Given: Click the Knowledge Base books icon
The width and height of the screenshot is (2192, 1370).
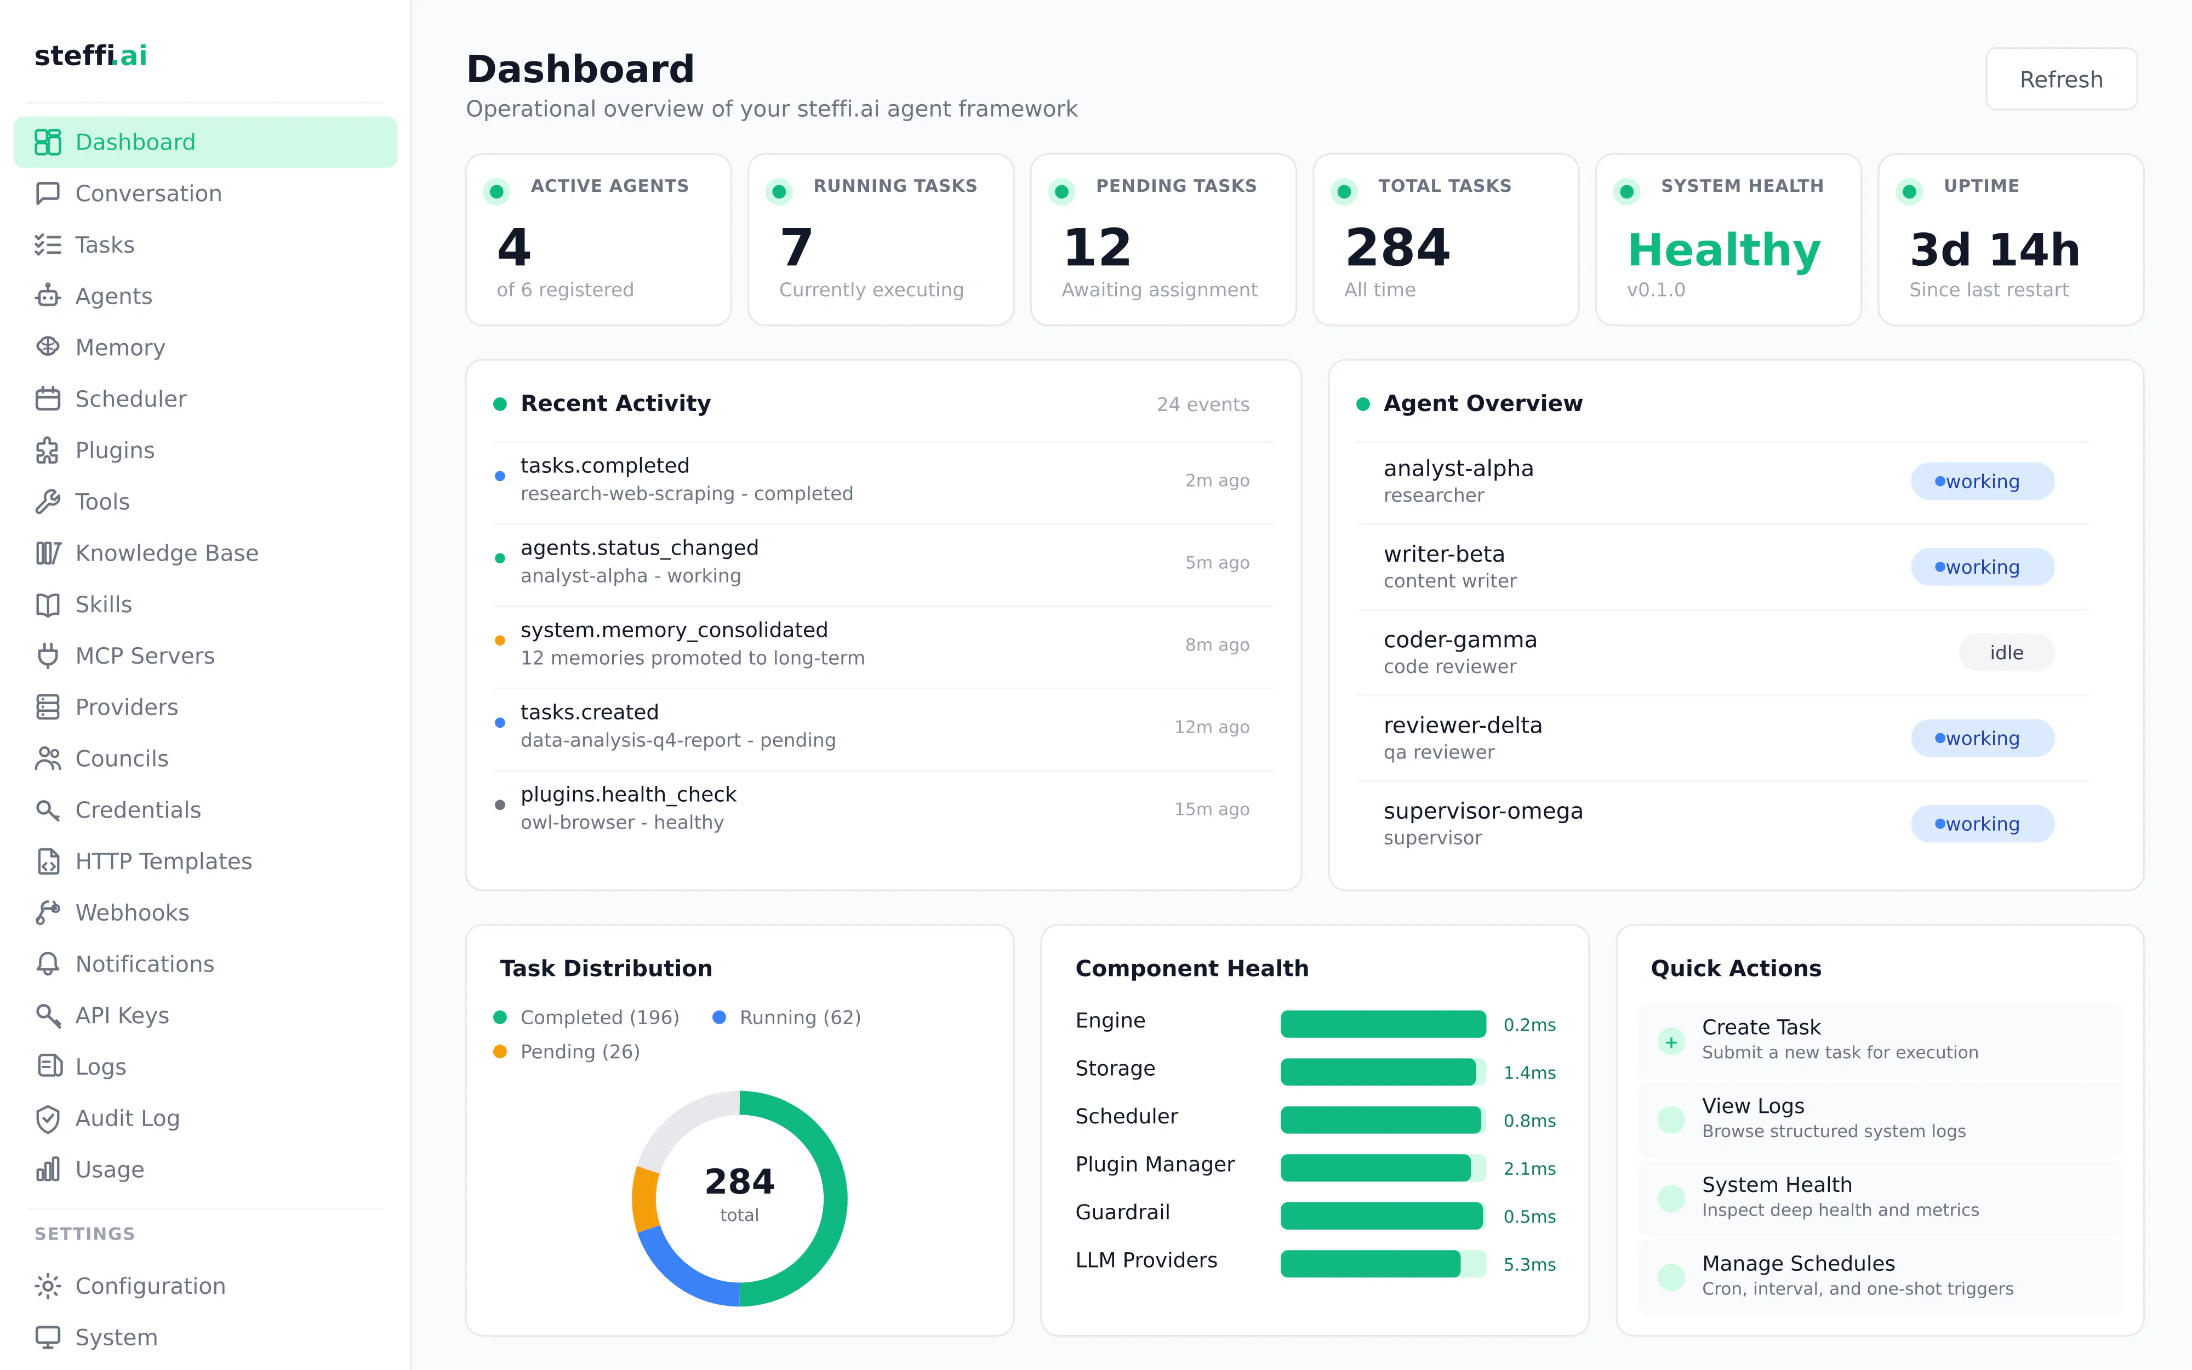Looking at the screenshot, I should coord(48,553).
